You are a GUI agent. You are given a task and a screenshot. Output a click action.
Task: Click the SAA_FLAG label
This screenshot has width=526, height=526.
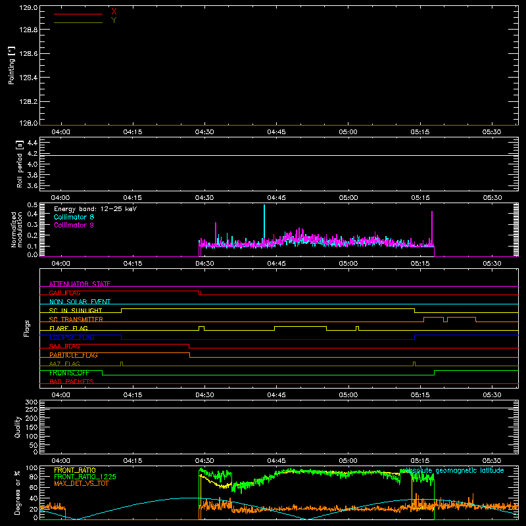[64, 346]
